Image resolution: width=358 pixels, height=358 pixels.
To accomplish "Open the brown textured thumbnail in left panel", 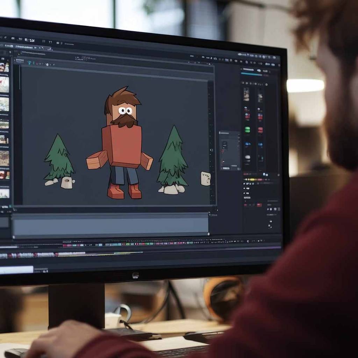I will [x=4, y=158].
